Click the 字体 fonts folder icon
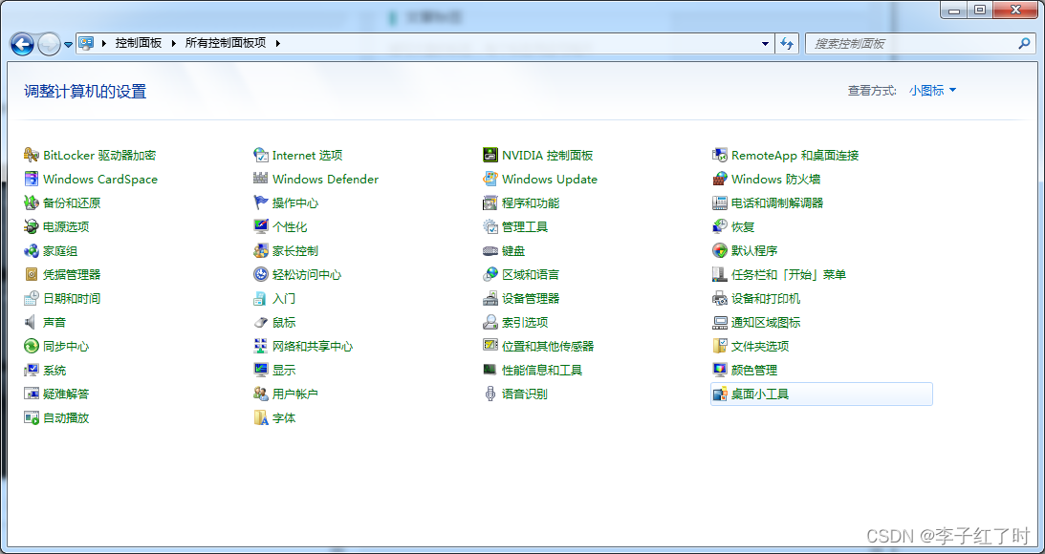The image size is (1045, 554). (261, 418)
